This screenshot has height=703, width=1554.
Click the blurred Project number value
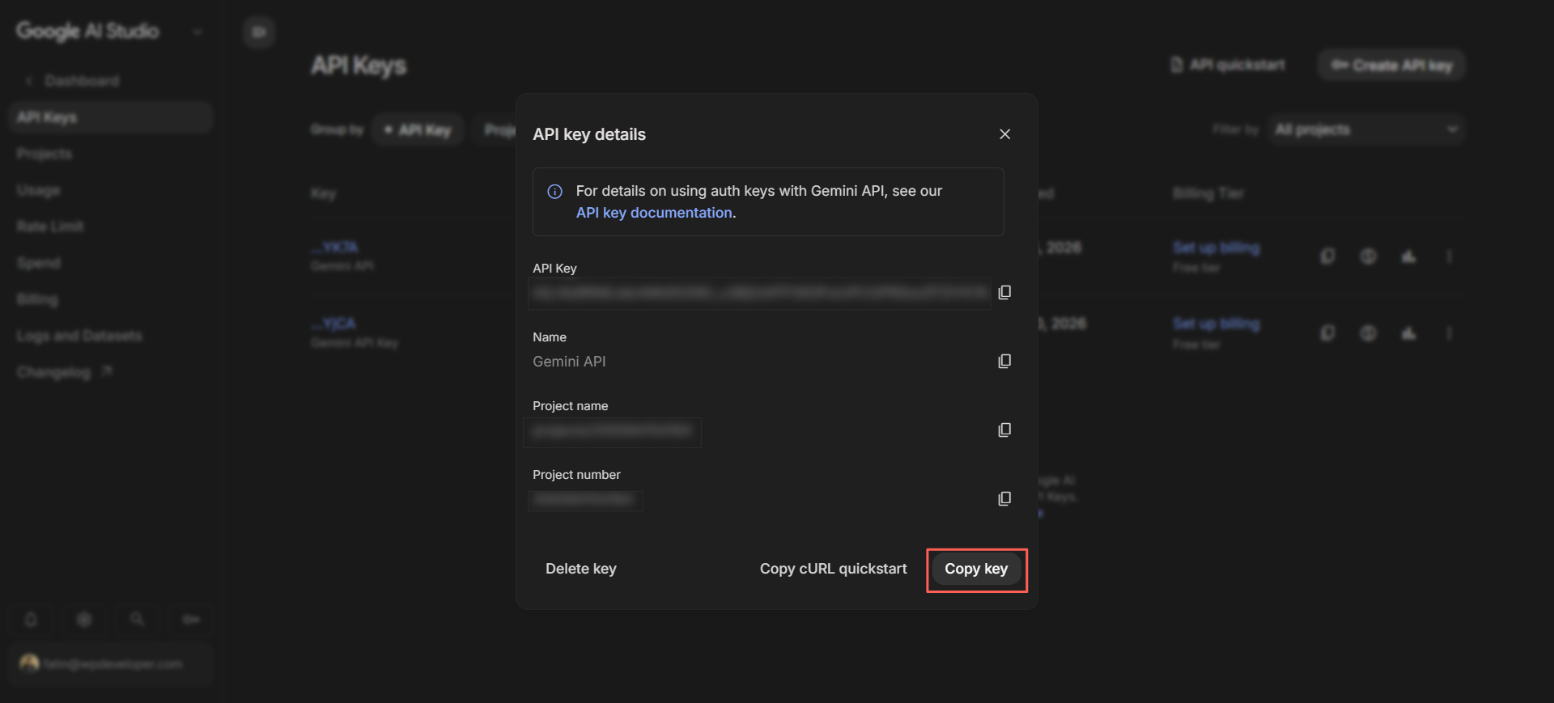pyautogui.click(x=585, y=500)
